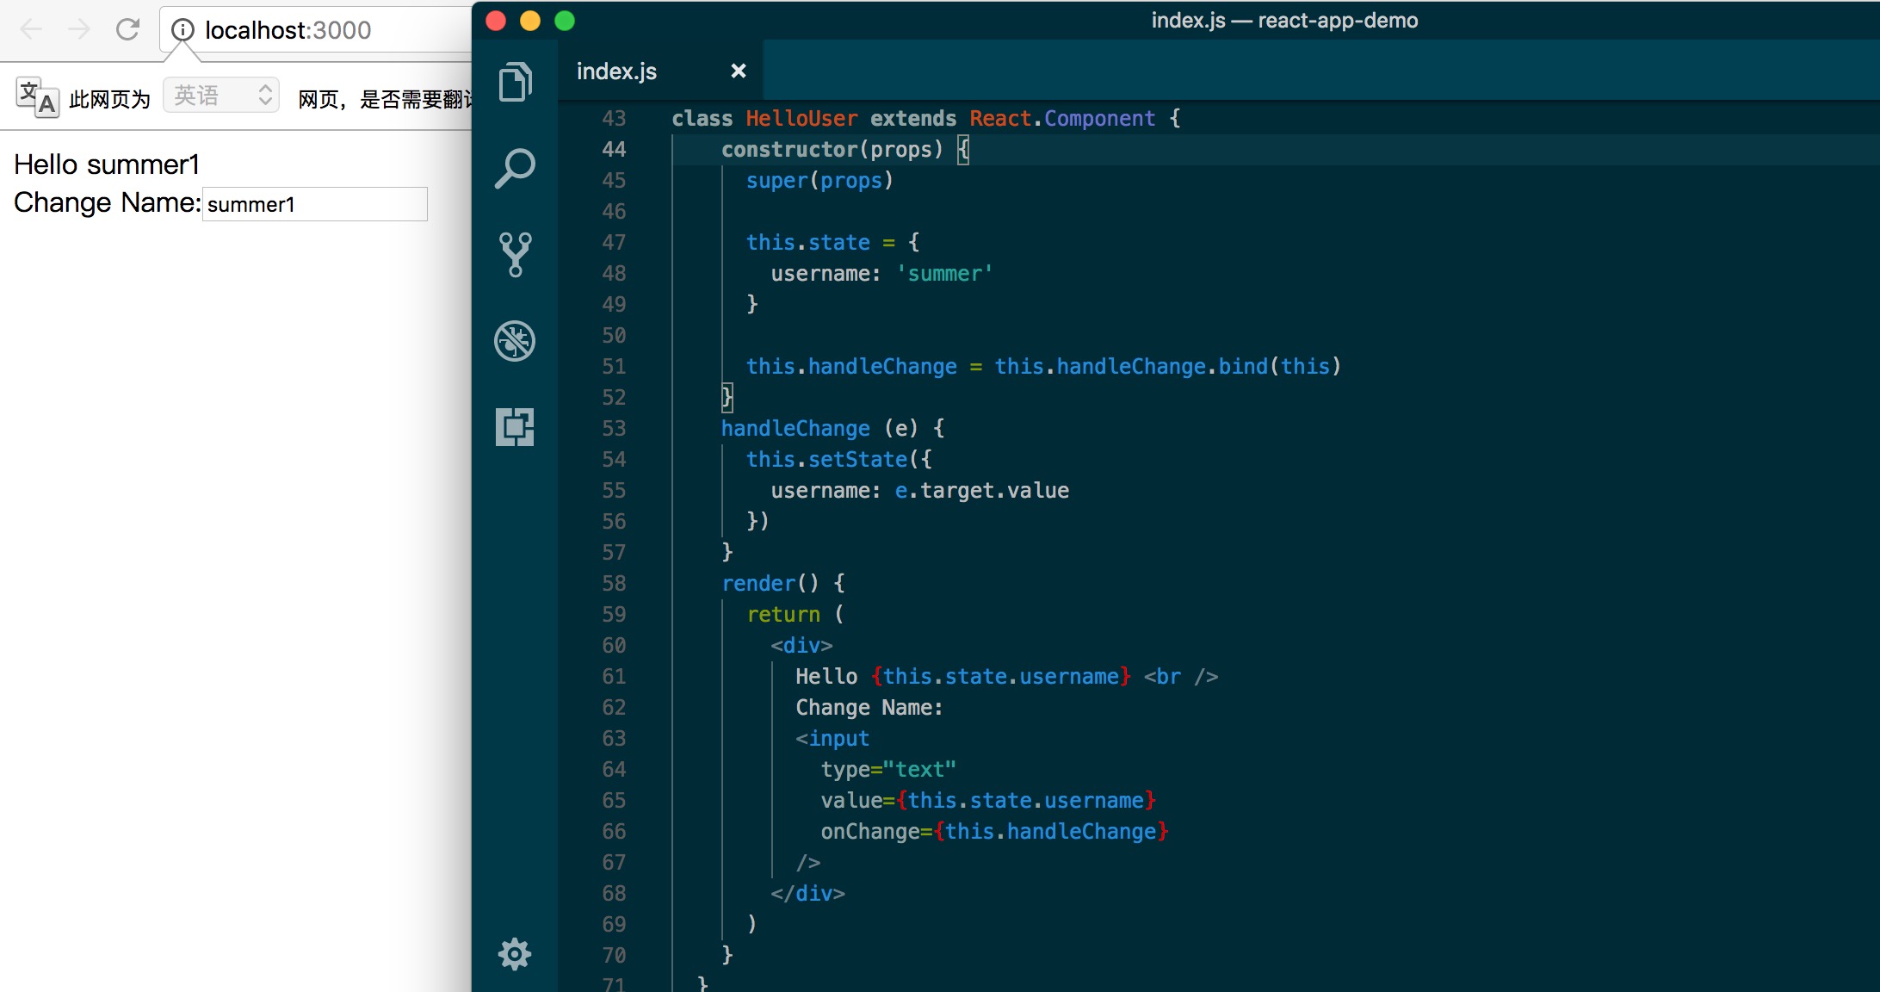This screenshot has height=992, width=1880.
Task: Click the handleChange method name on line 53
Action: (x=795, y=429)
